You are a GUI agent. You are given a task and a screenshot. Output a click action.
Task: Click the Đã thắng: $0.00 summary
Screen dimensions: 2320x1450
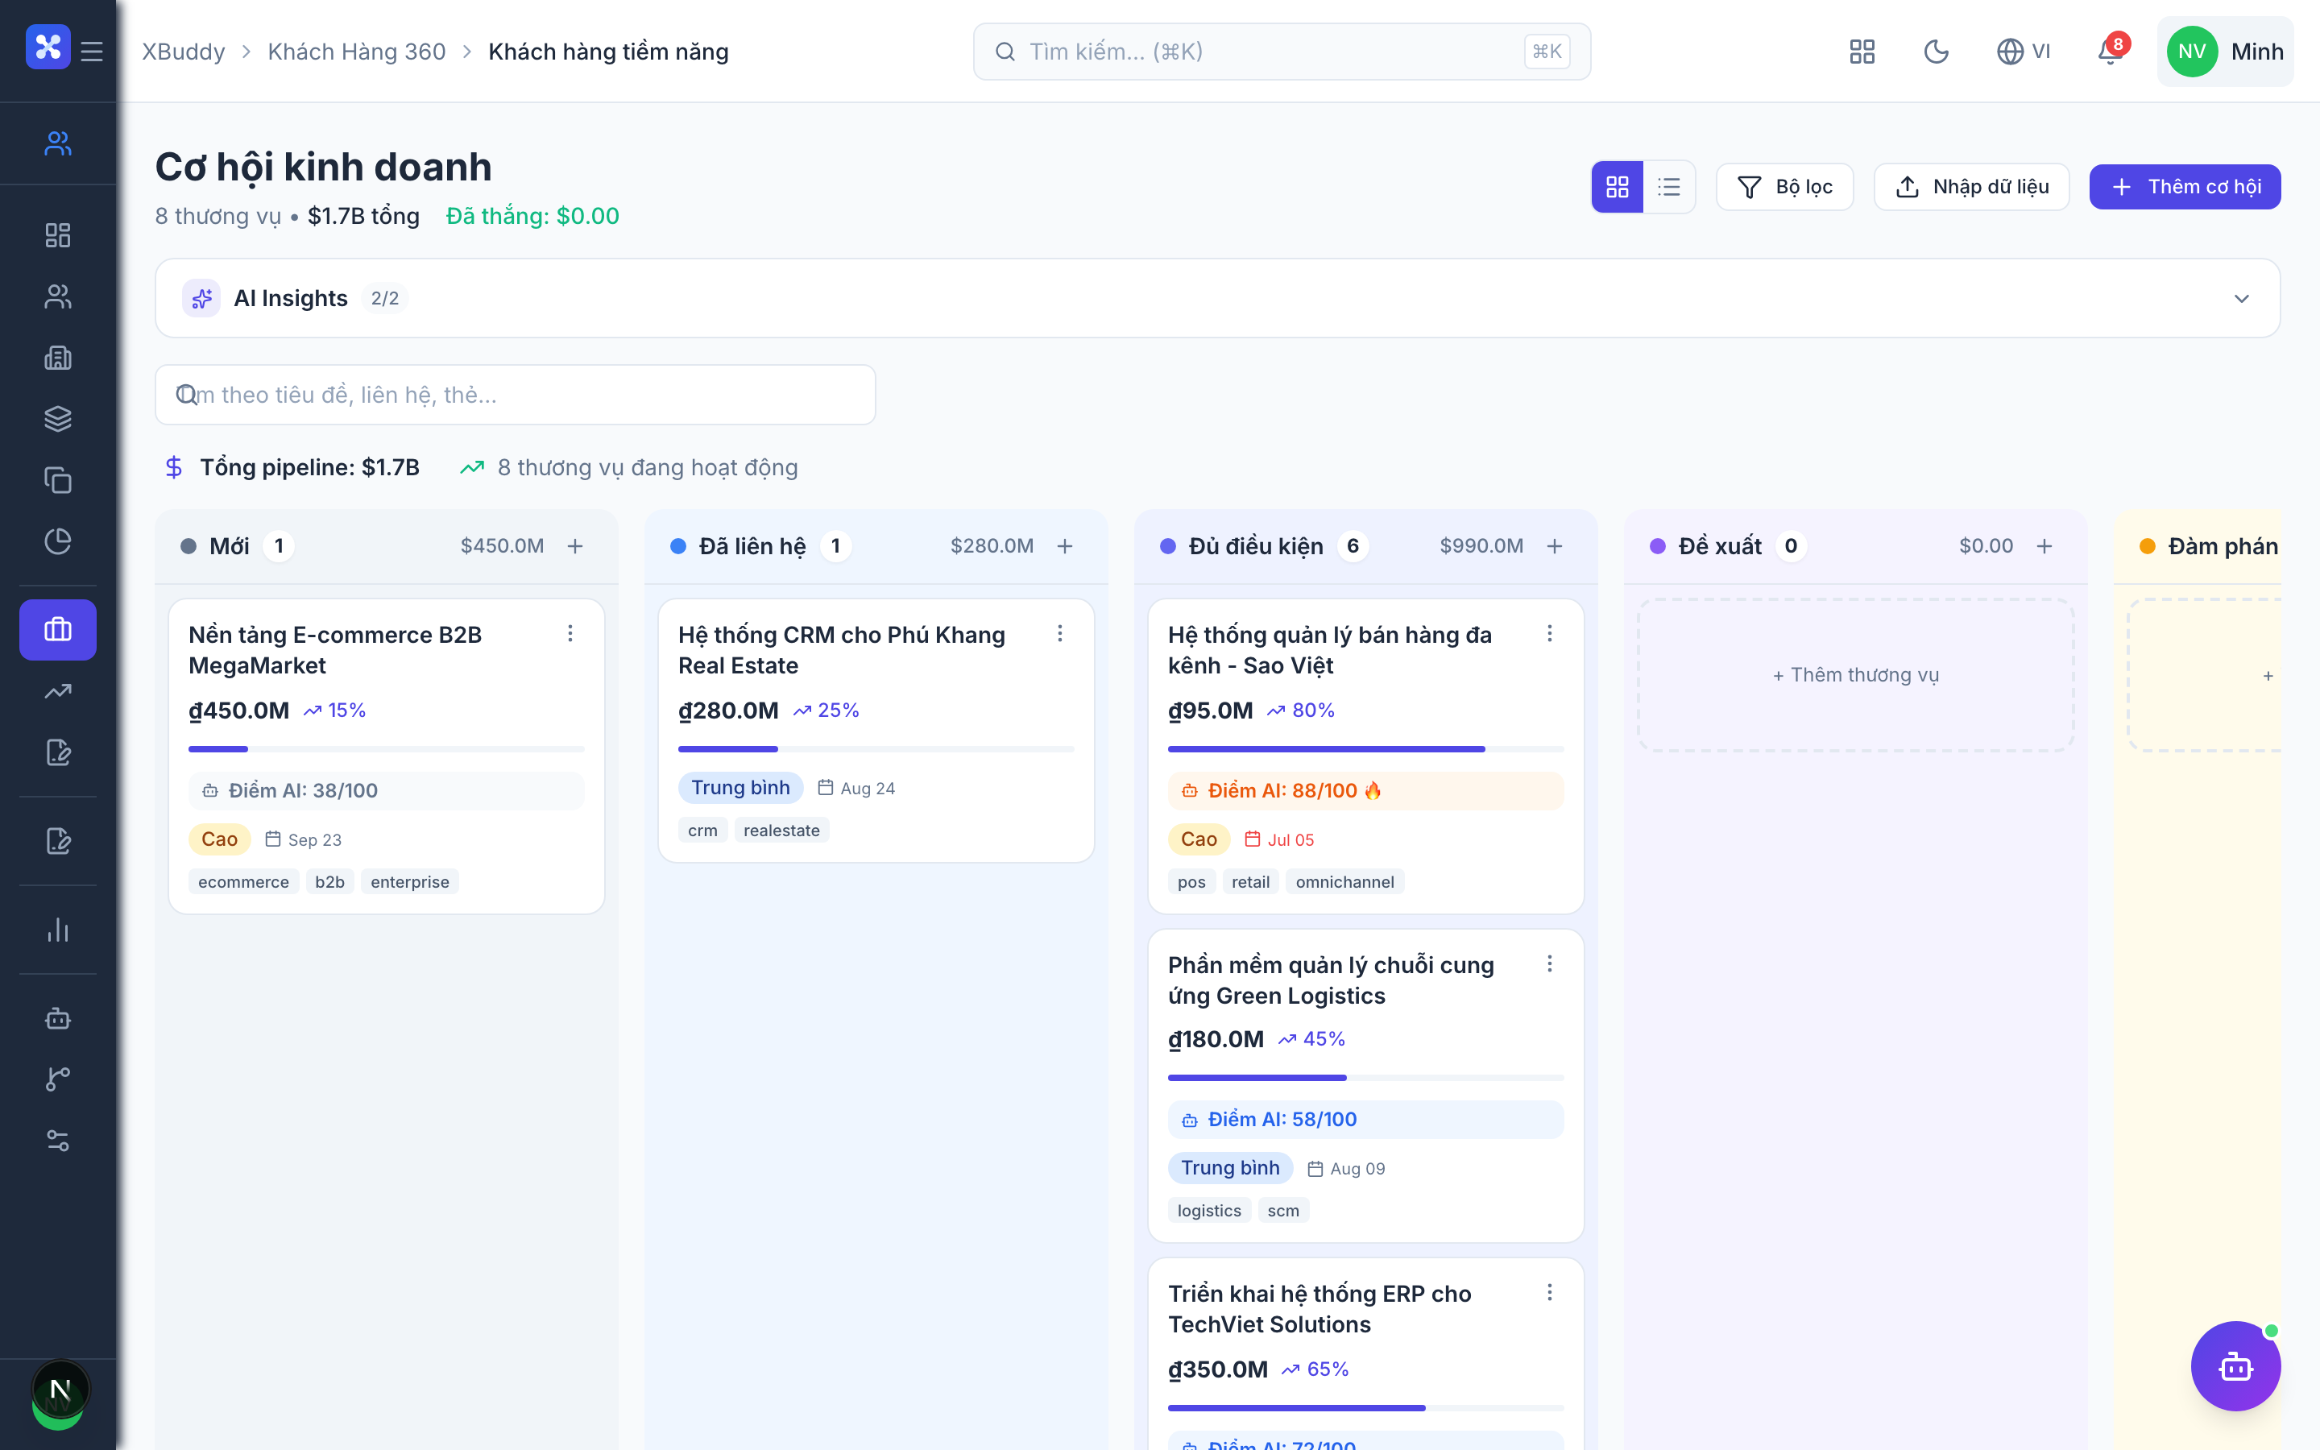[532, 216]
